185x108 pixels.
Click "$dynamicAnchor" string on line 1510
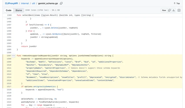tap(80, 65)
